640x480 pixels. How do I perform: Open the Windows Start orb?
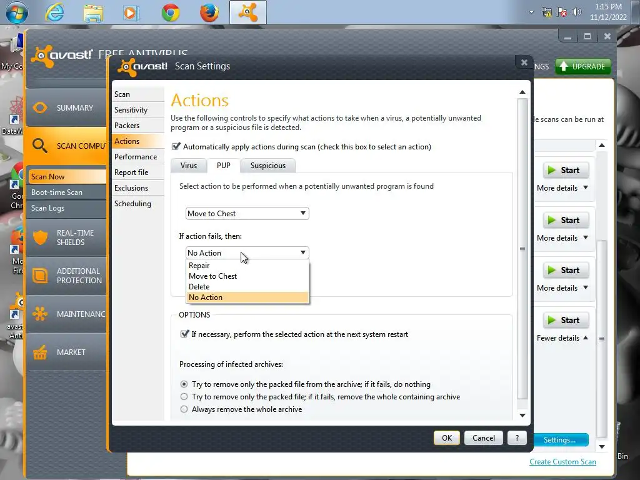tap(16, 12)
